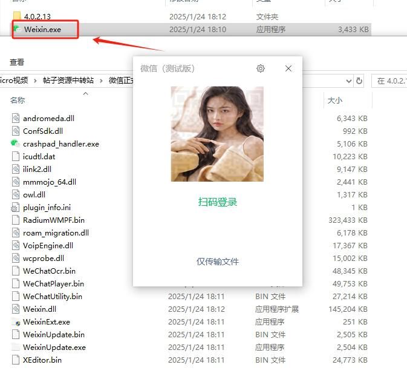Click 10,223 KB size of icudtl.dat
The image size is (407, 376).
tap(350, 157)
